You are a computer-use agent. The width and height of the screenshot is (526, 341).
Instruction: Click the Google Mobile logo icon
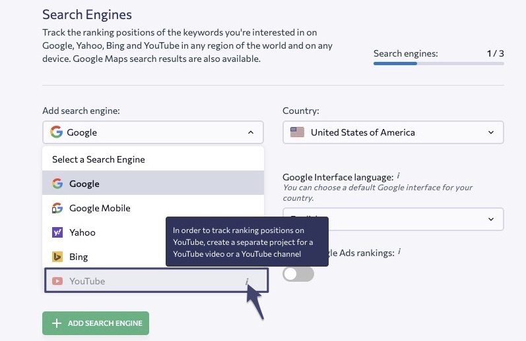click(x=57, y=208)
